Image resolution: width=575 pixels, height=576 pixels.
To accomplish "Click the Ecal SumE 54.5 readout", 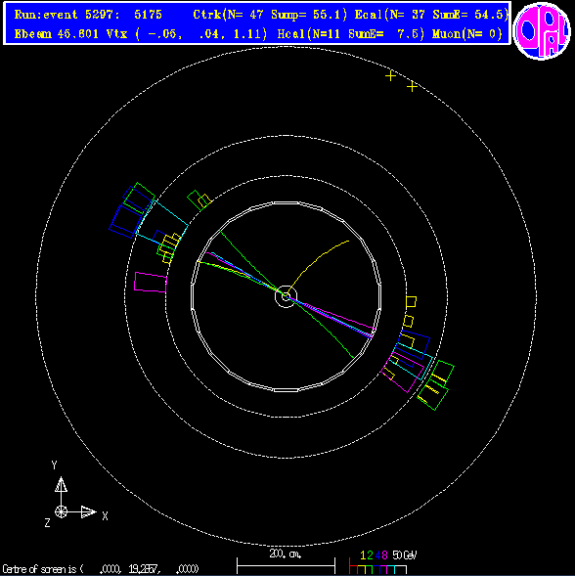I will click(x=431, y=15).
